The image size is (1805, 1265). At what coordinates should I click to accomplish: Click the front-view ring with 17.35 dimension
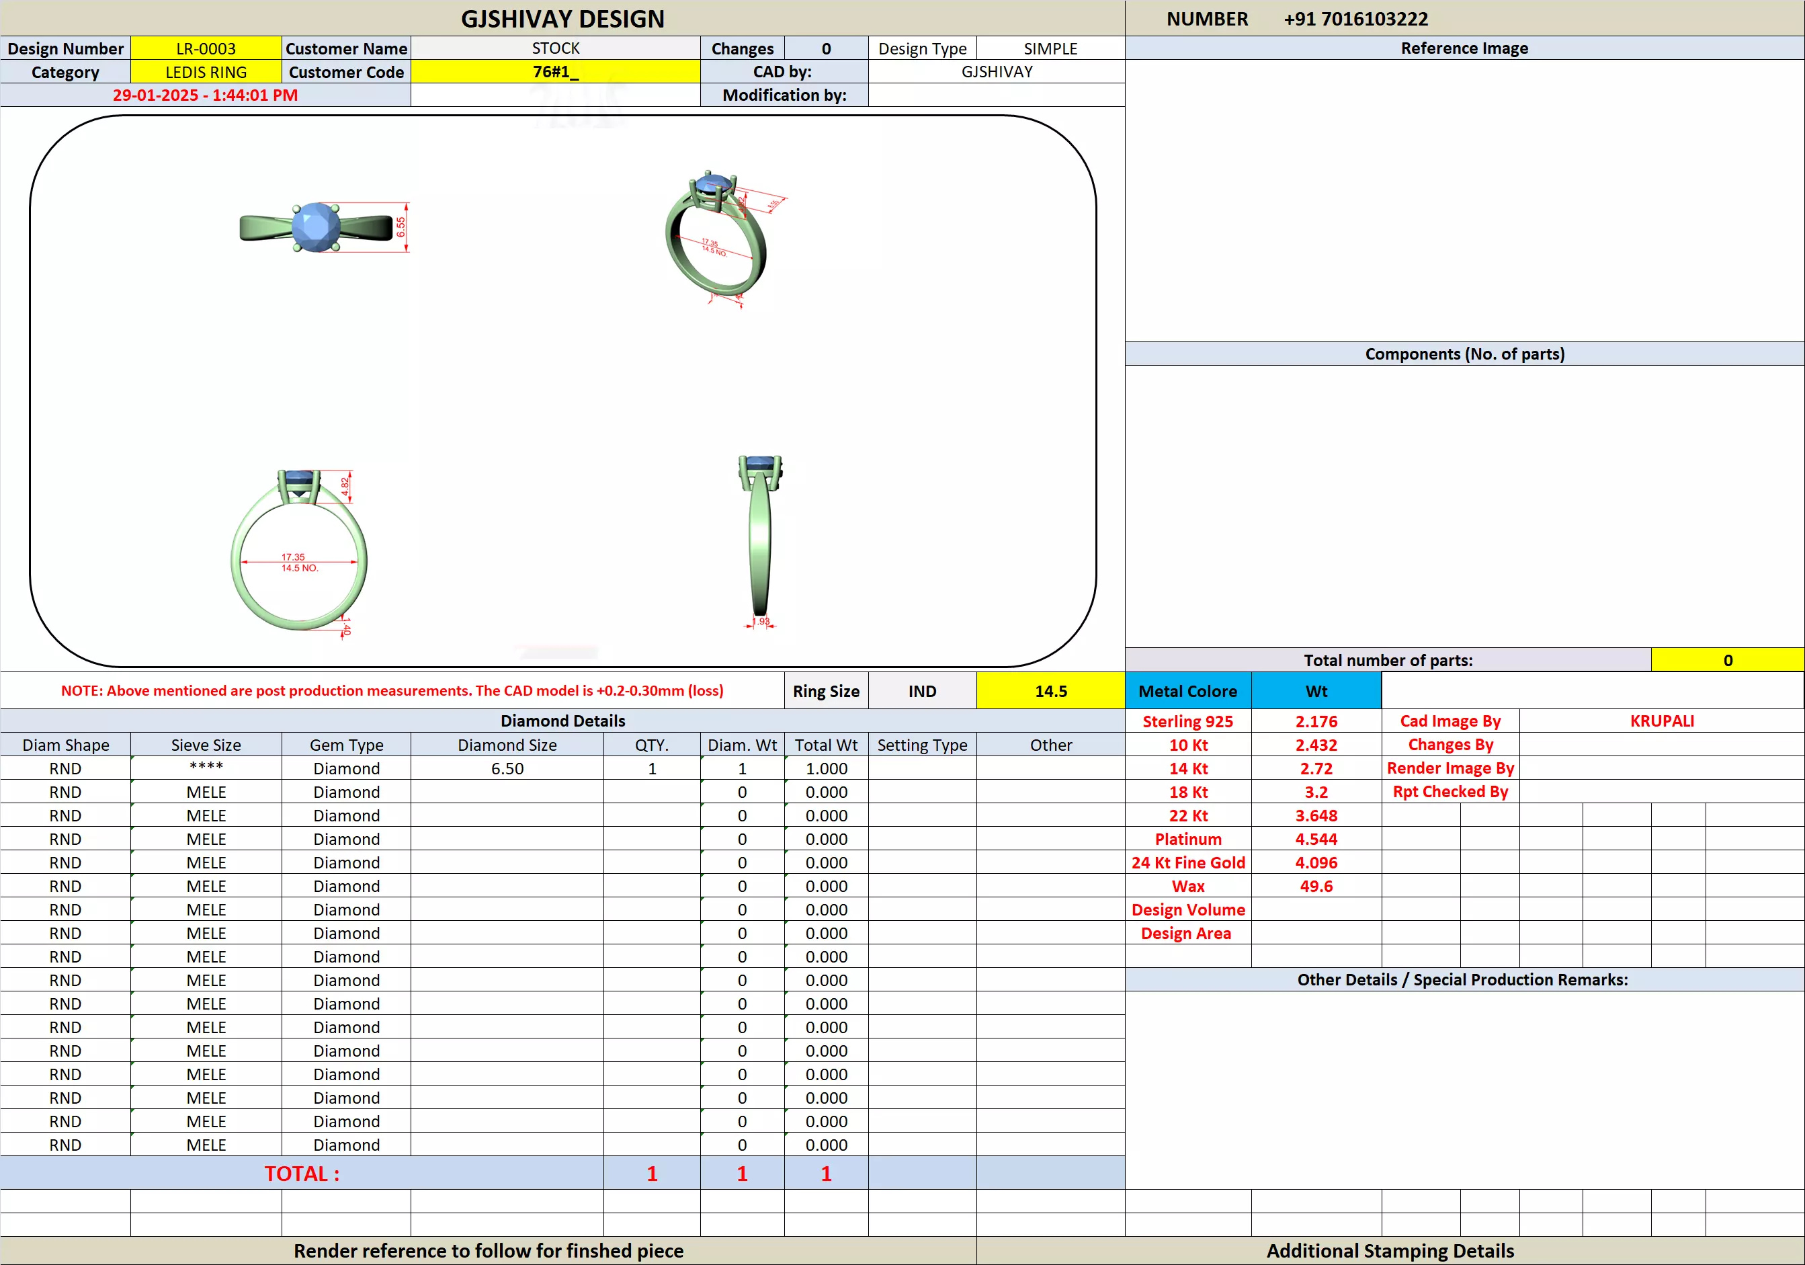[299, 555]
